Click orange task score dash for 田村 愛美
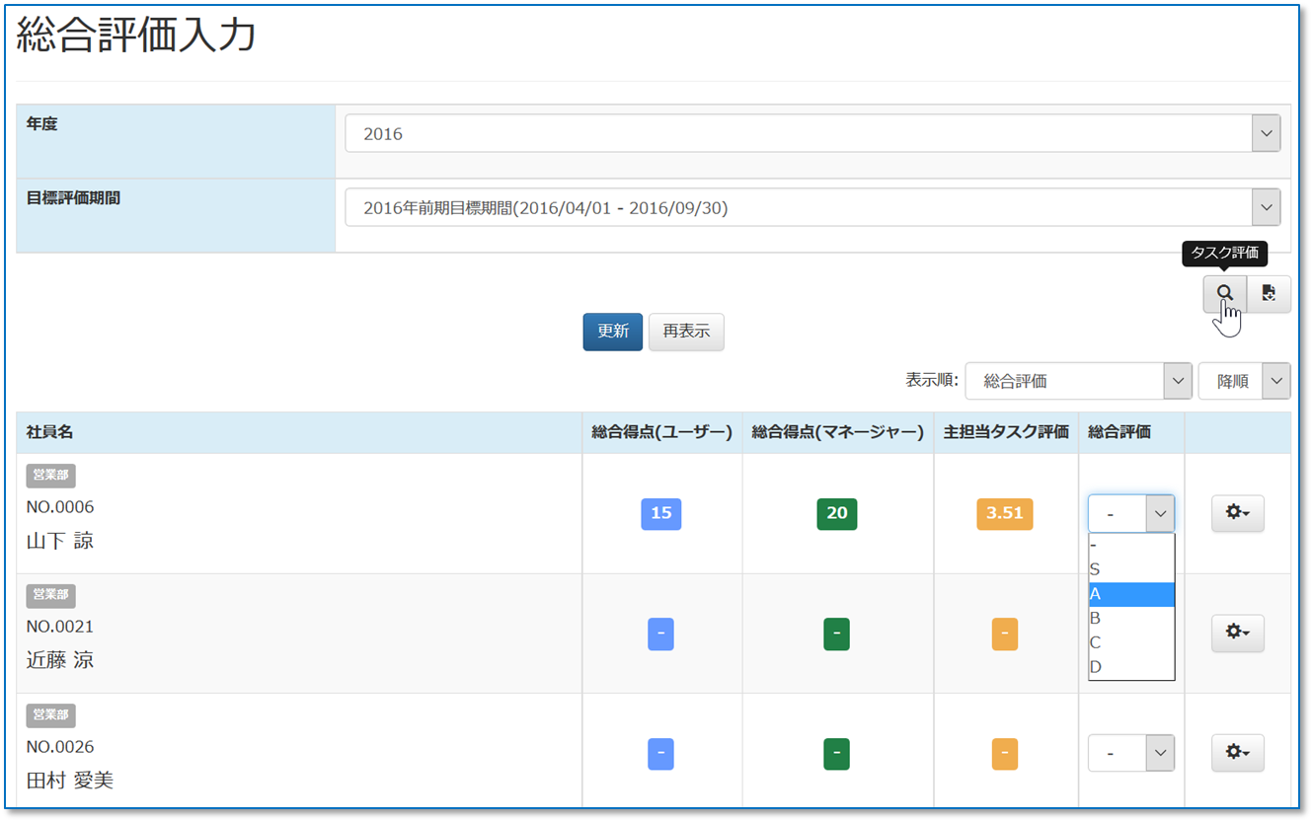Viewport: 1313px width, 822px height. pos(1005,754)
